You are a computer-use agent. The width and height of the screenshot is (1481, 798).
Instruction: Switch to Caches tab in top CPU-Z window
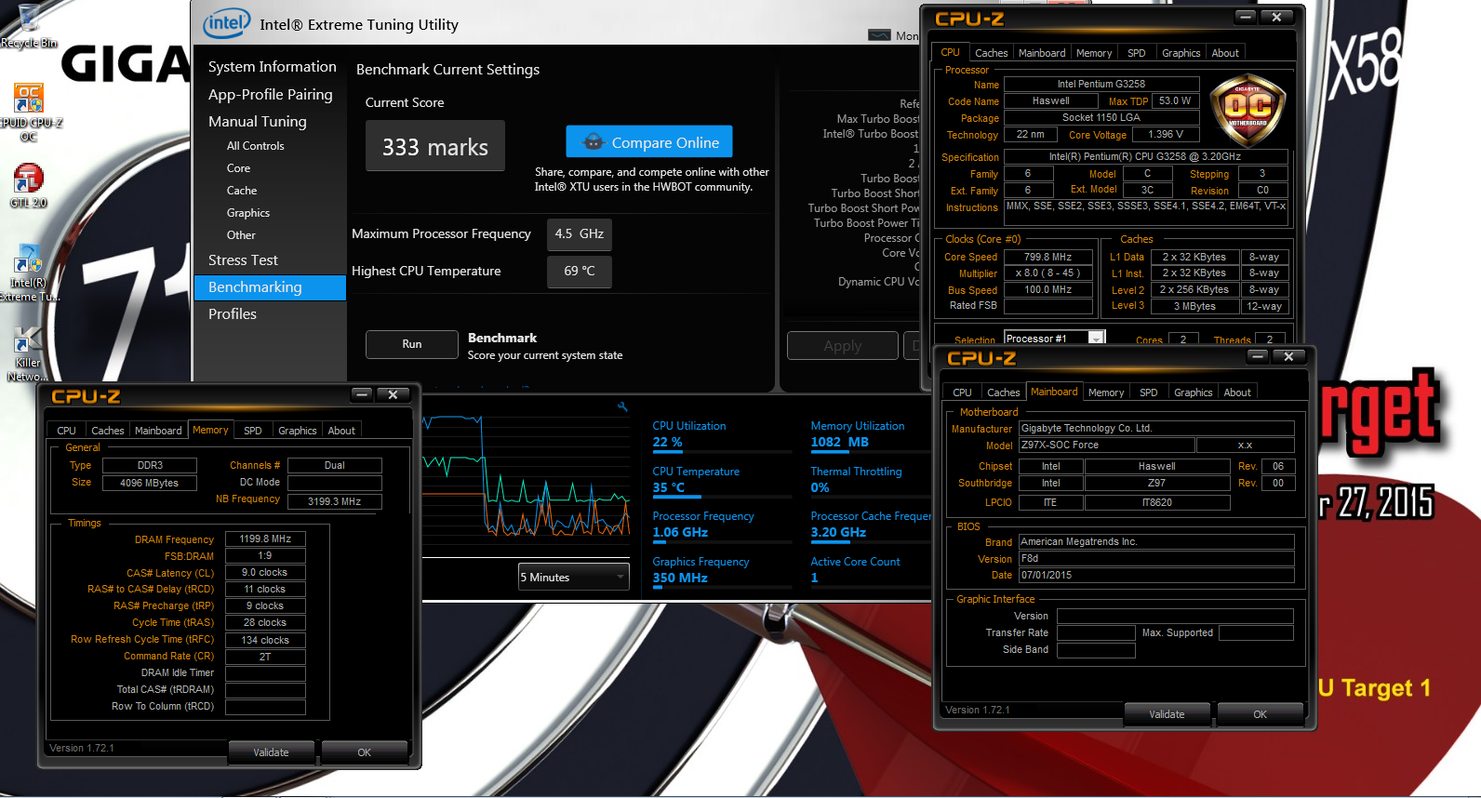click(x=991, y=53)
